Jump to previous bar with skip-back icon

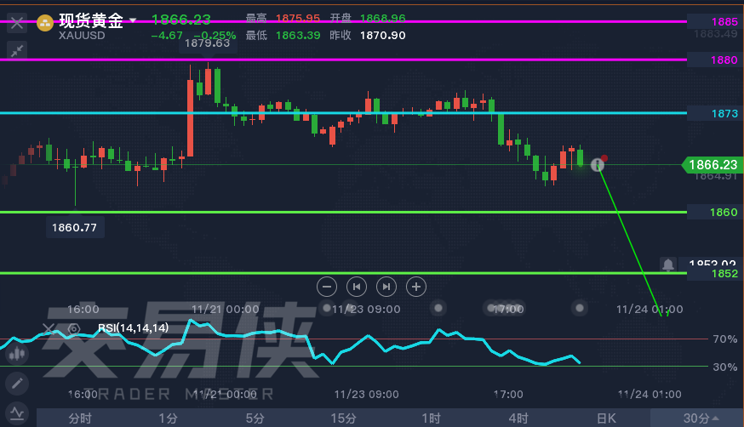pos(357,286)
